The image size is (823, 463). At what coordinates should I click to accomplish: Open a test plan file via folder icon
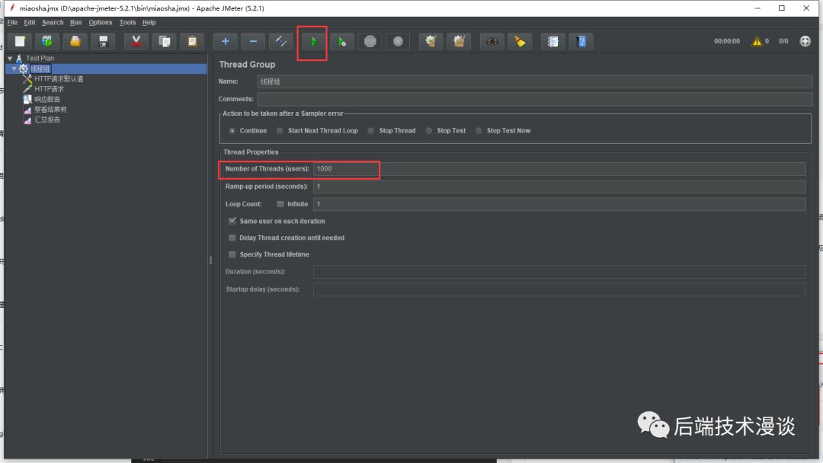point(75,41)
